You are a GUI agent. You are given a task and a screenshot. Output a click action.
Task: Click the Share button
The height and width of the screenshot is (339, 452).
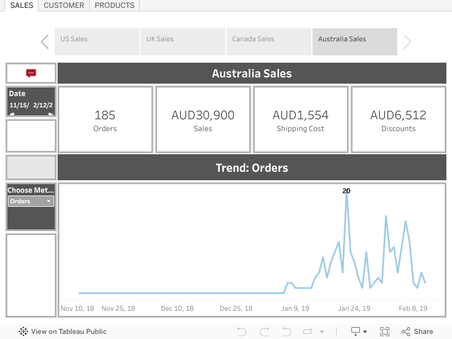pos(418,332)
